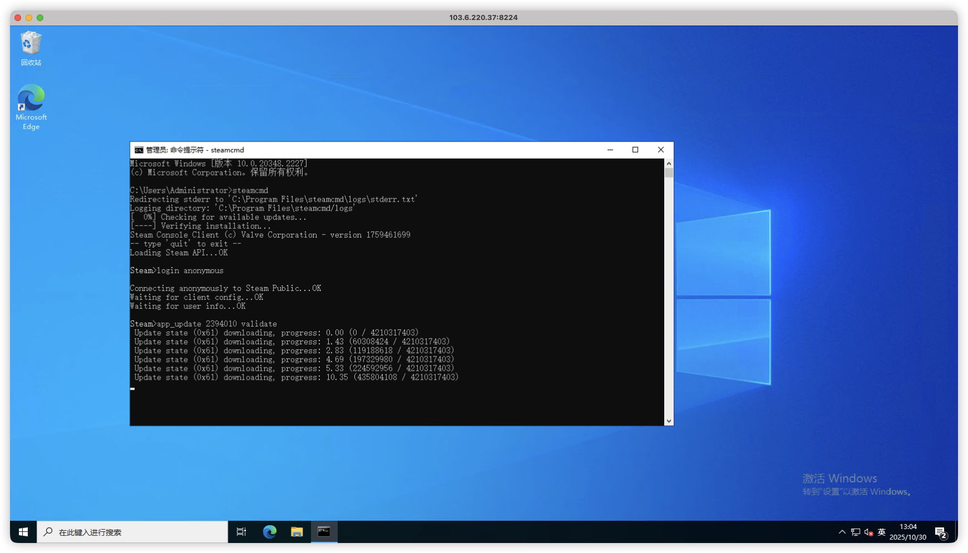Click the console scrollbar up arrow

coord(669,164)
